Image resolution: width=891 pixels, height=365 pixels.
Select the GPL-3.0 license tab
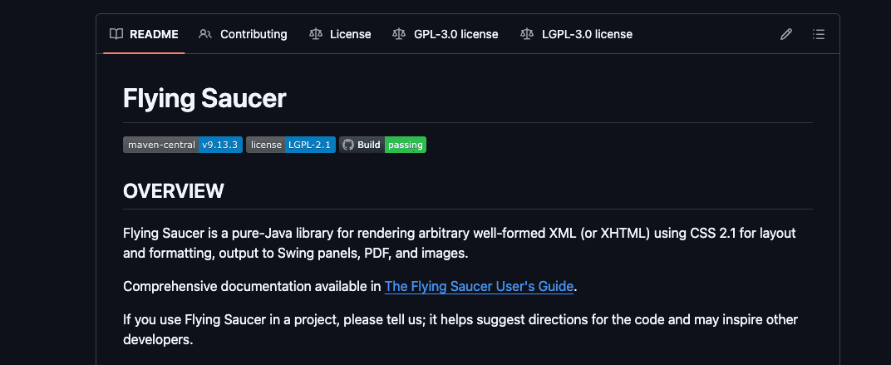click(445, 34)
